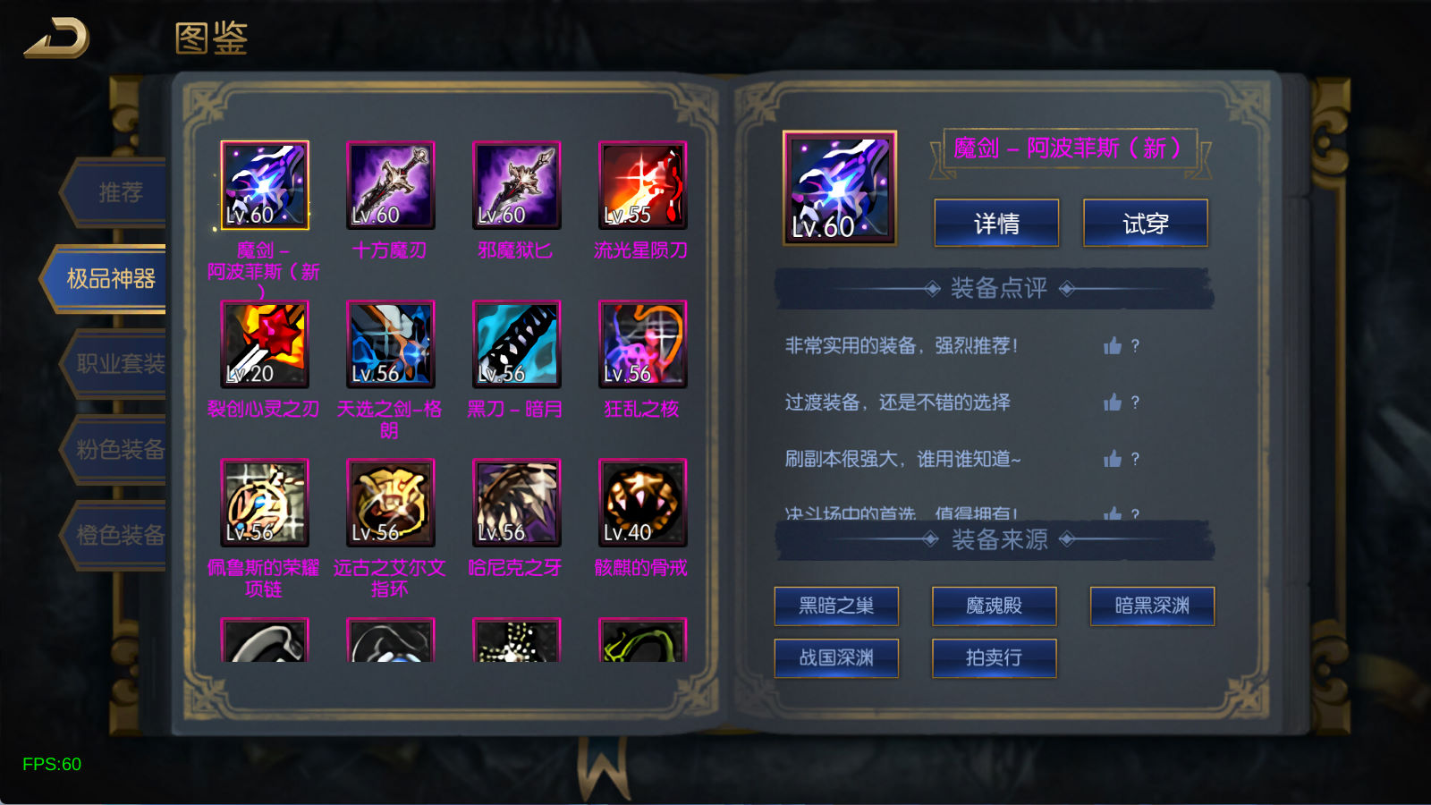Select the 黑刀-暗月 katana icon

click(x=517, y=344)
